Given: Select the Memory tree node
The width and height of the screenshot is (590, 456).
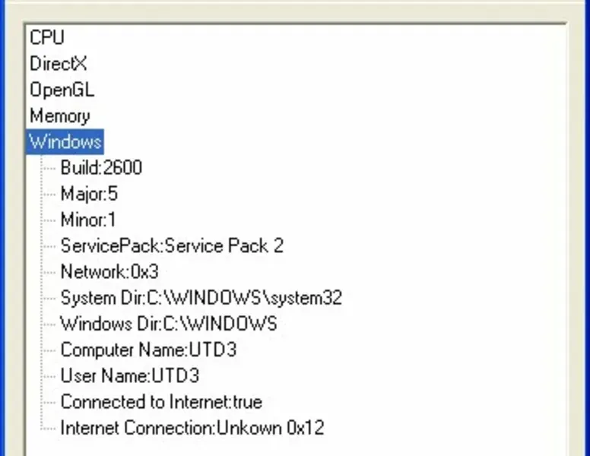Looking at the screenshot, I should [59, 116].
